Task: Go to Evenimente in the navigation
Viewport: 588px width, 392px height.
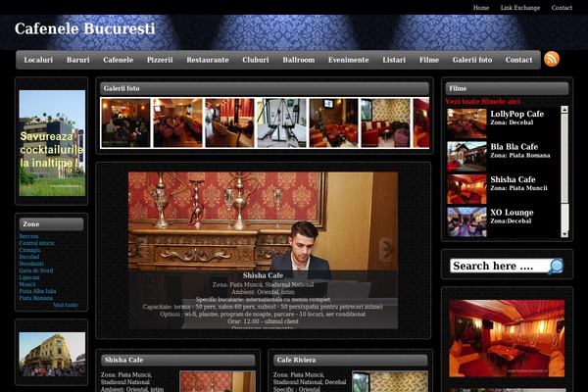Action: tap(348, 60)
